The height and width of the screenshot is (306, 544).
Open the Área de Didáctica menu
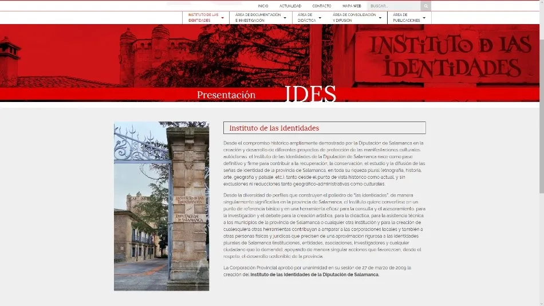306,17
